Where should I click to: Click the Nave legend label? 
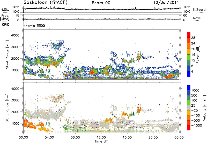coord(197,18)
